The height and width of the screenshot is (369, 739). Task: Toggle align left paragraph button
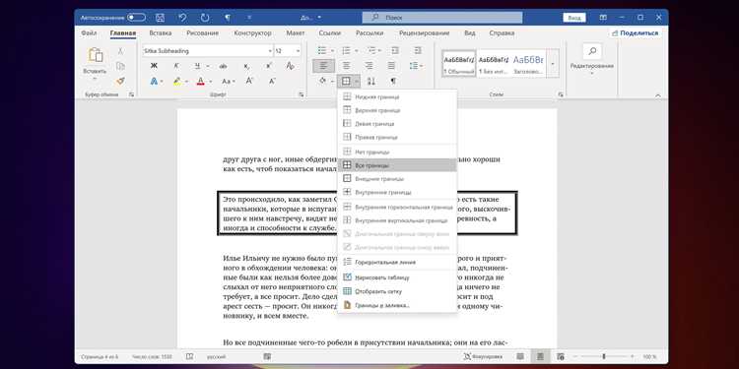tap(323, 66)
